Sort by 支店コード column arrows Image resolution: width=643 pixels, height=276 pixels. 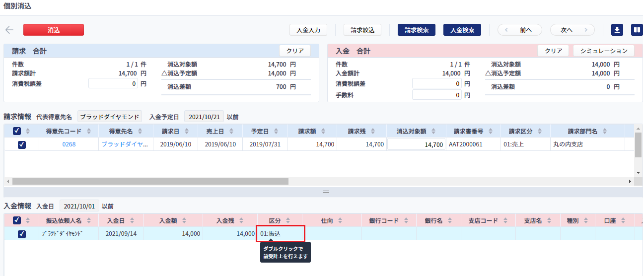(x=505, y=220)
